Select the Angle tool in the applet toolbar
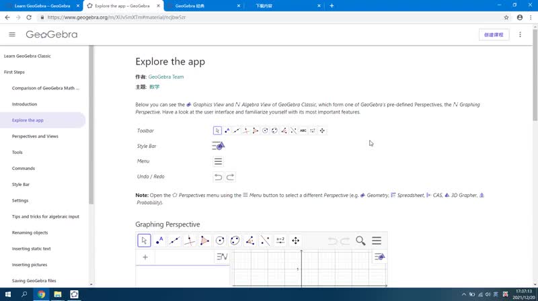 tap(250, 241)
